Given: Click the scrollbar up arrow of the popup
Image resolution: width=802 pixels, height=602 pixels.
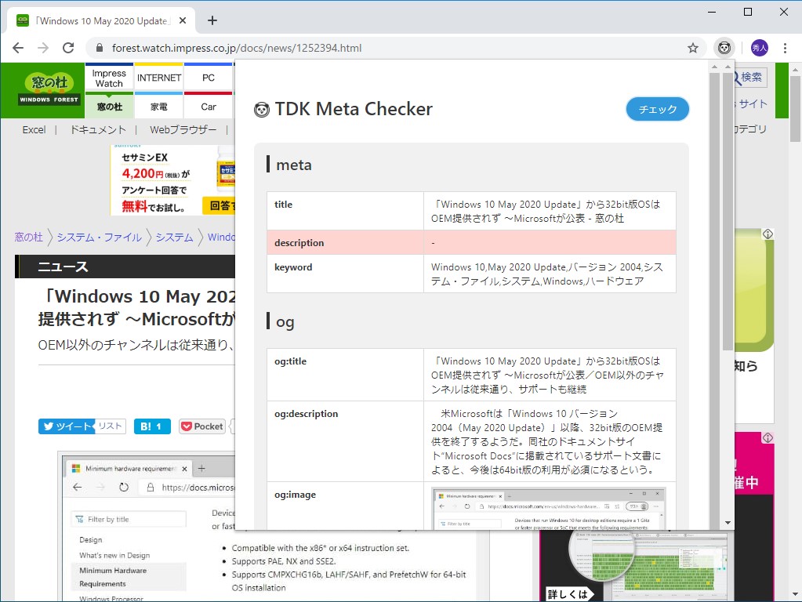Looking at the screenshot, I should 716,66.
